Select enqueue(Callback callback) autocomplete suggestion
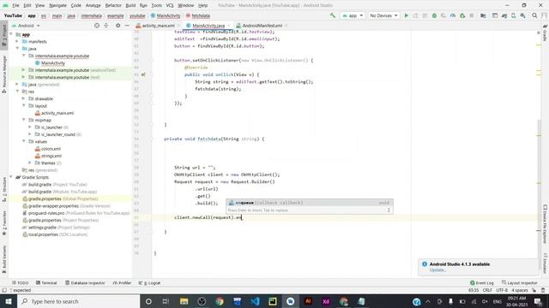The height and width of the screenshot is (308, 549). (x=310, y=203)
